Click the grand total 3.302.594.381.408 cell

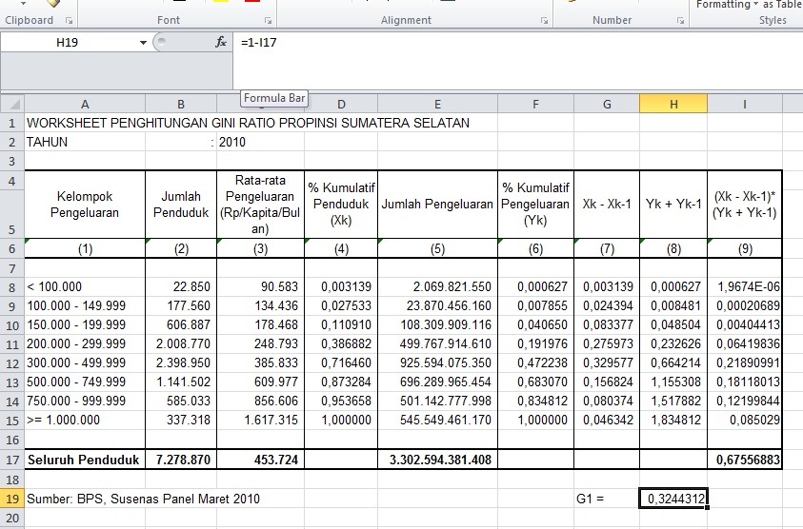437,460
